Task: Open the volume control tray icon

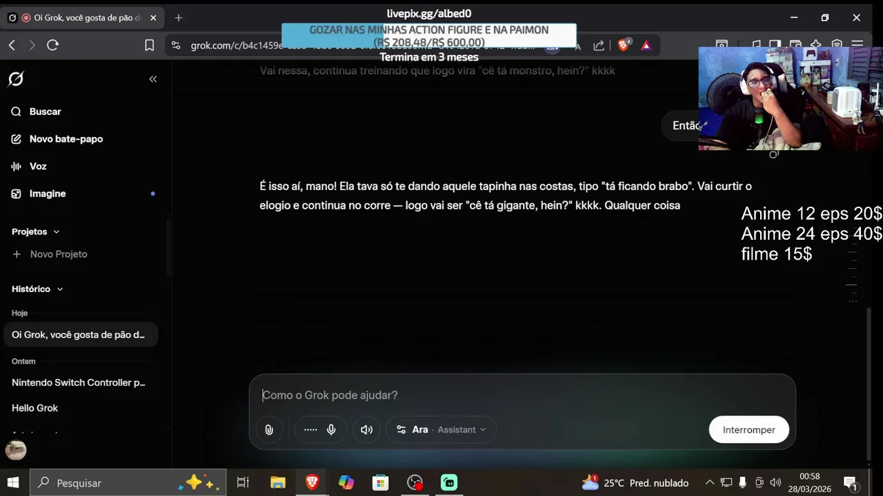Action: coord(775,483)
